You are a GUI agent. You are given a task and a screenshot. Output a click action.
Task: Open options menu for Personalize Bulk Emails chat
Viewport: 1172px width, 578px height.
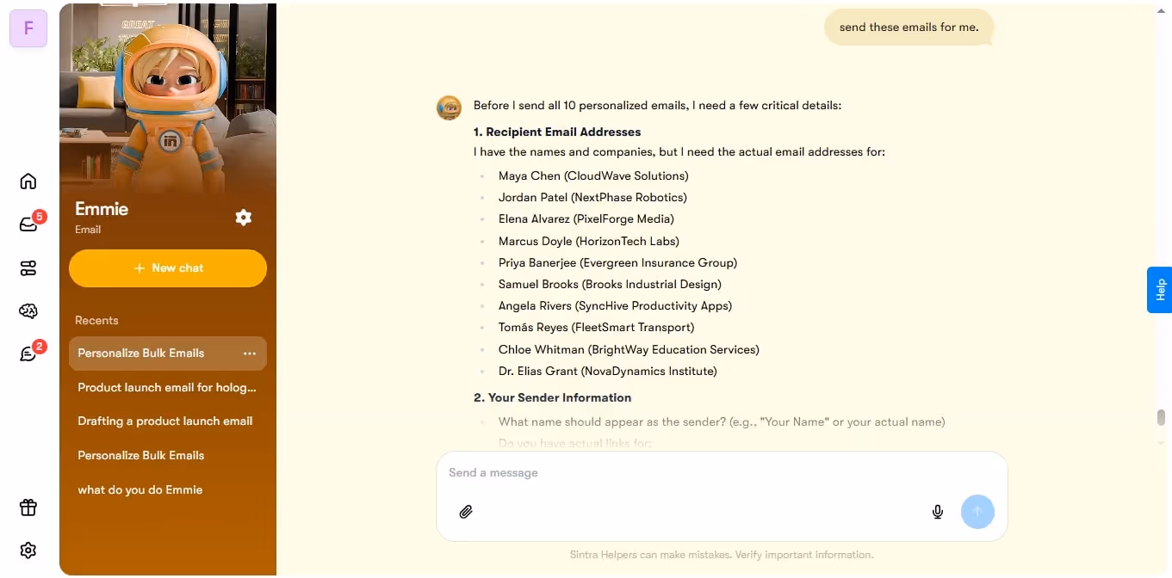click(x=249, y=353)
